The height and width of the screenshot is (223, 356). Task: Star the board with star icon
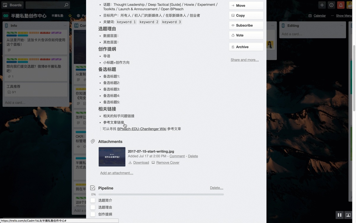(70, 16)
